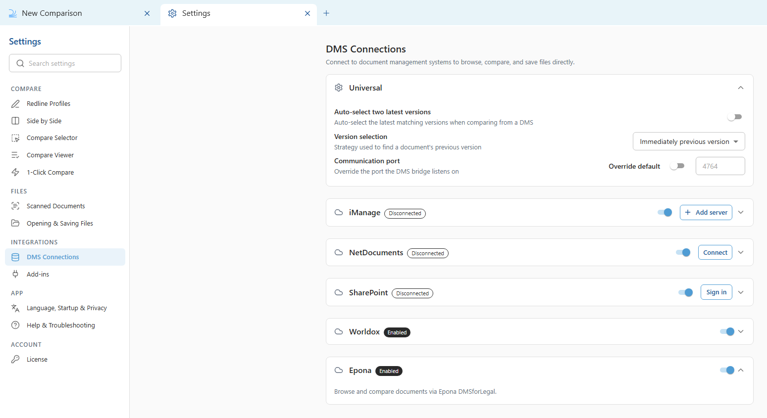Click the NetDocuments cloud icon
The height and width of the screenshot is (418, 767).
point(339,252)
